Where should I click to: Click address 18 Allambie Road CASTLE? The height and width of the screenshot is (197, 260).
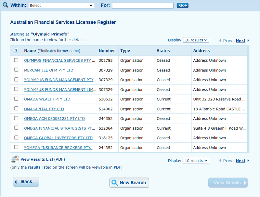click(219, 109)
